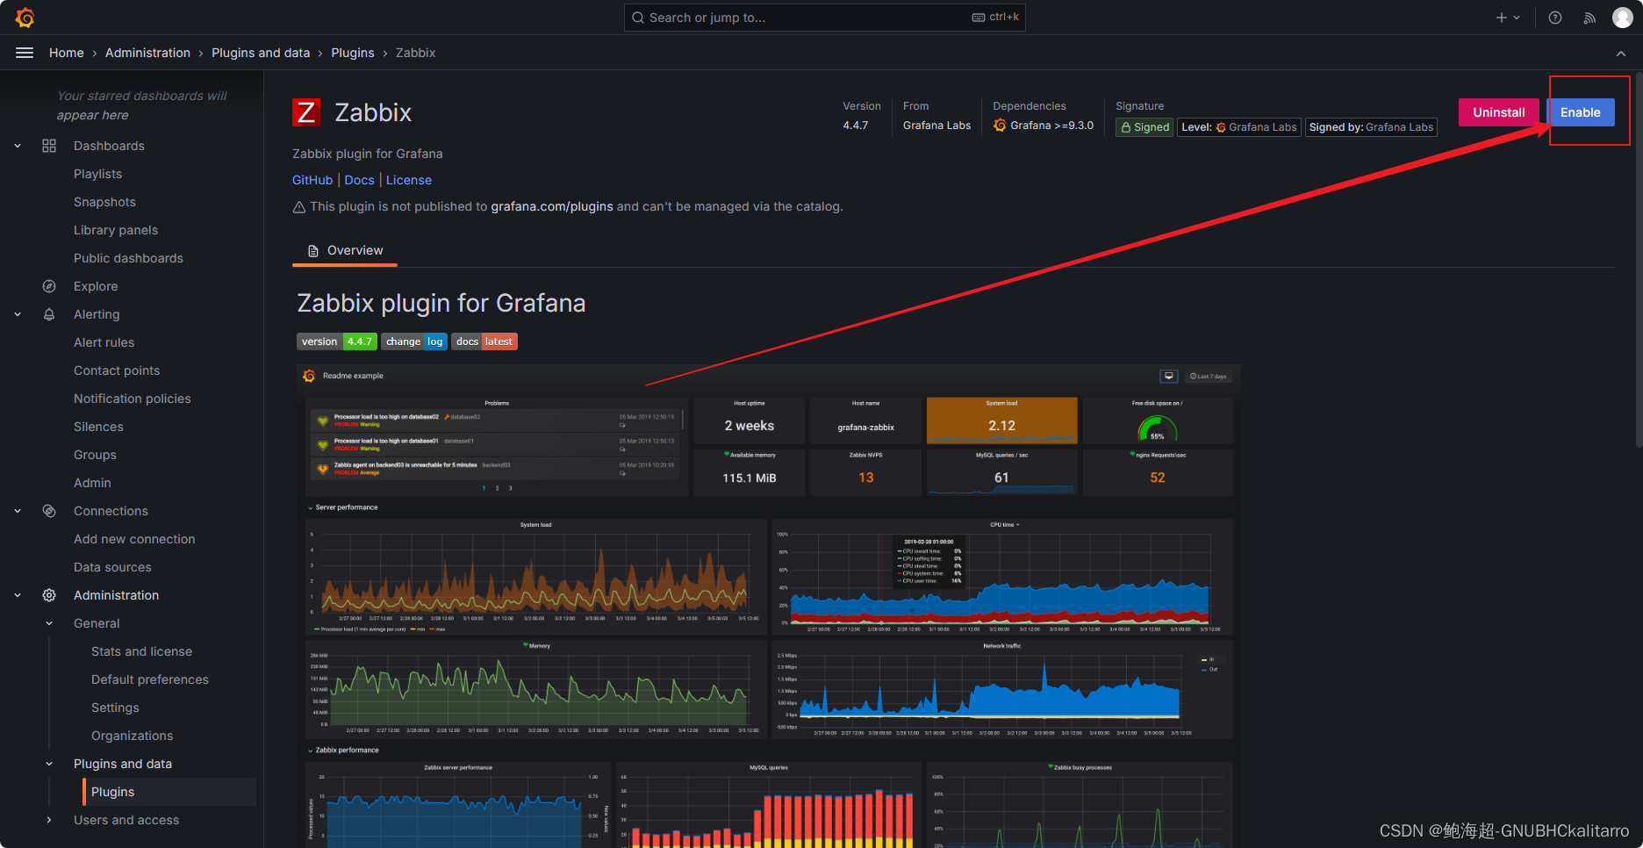Open the user profile avatar
The width and height of the screenshot is (1643, 848).
pyautogui.click(x=1623, y=18)
